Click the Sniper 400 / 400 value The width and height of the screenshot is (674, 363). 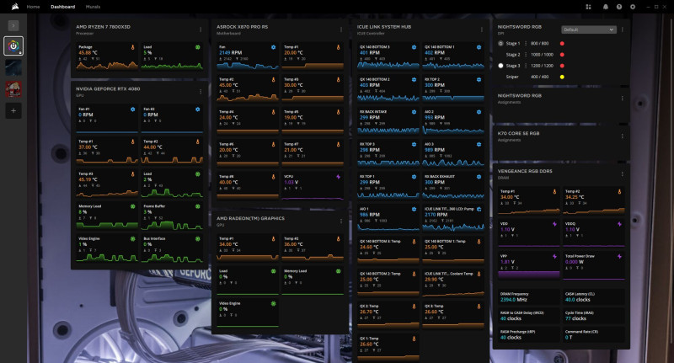(539, 77)
